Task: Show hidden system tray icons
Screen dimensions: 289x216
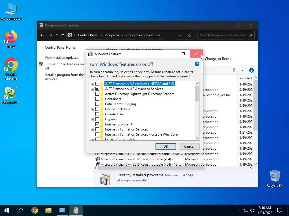Action: (x=239, y=210)
